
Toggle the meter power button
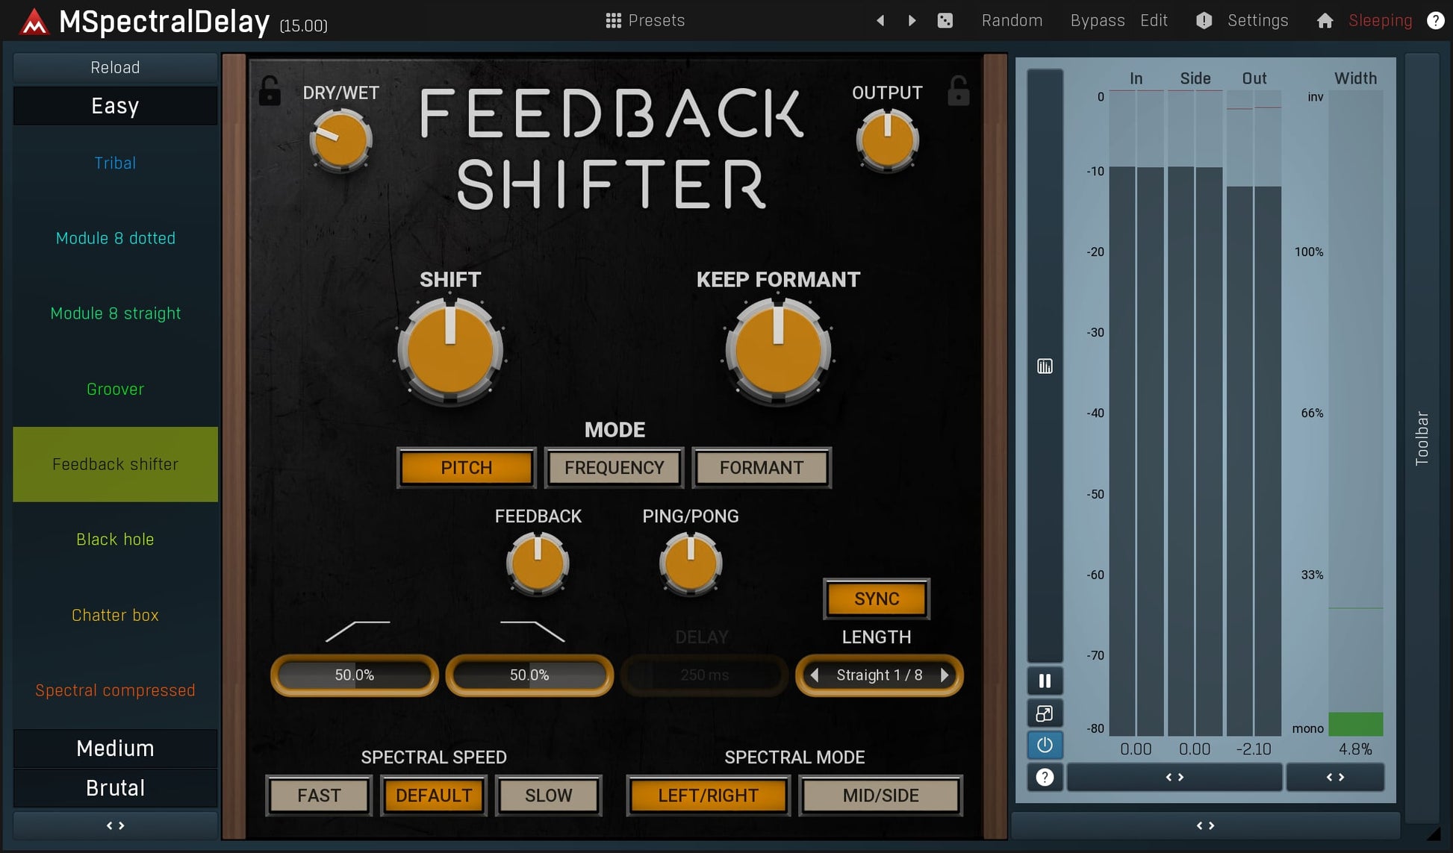(1045, 745)
